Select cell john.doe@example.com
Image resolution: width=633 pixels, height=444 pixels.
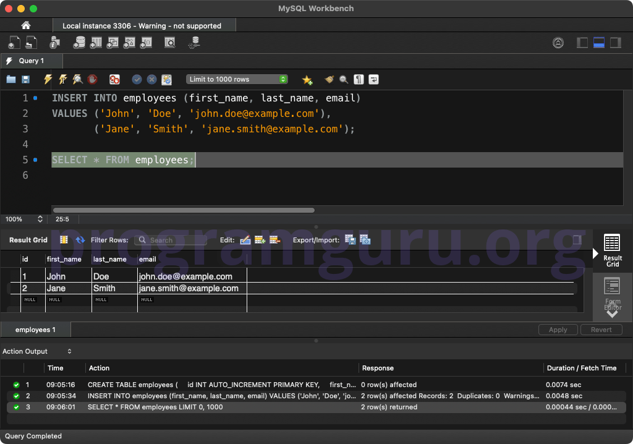pyautogui.click(x=192, y=276)
